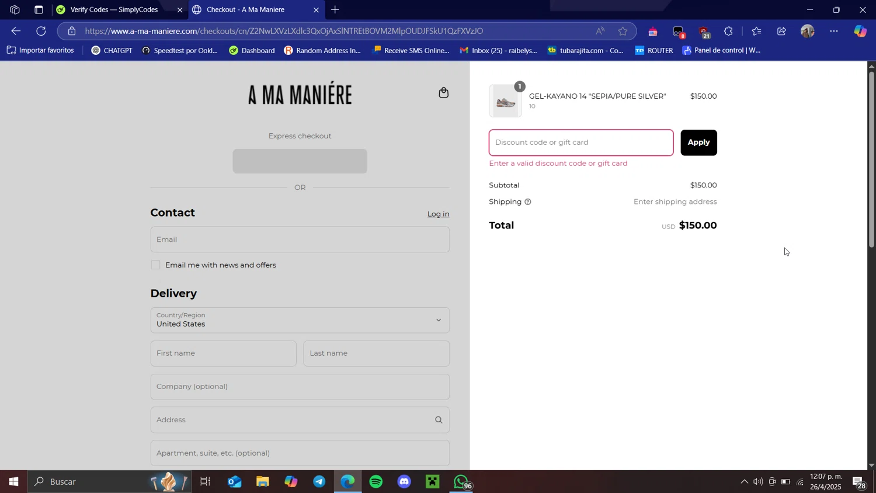The image size is (876, 493).
Task: Click the browser back arrow
Action: coord(16,31)
